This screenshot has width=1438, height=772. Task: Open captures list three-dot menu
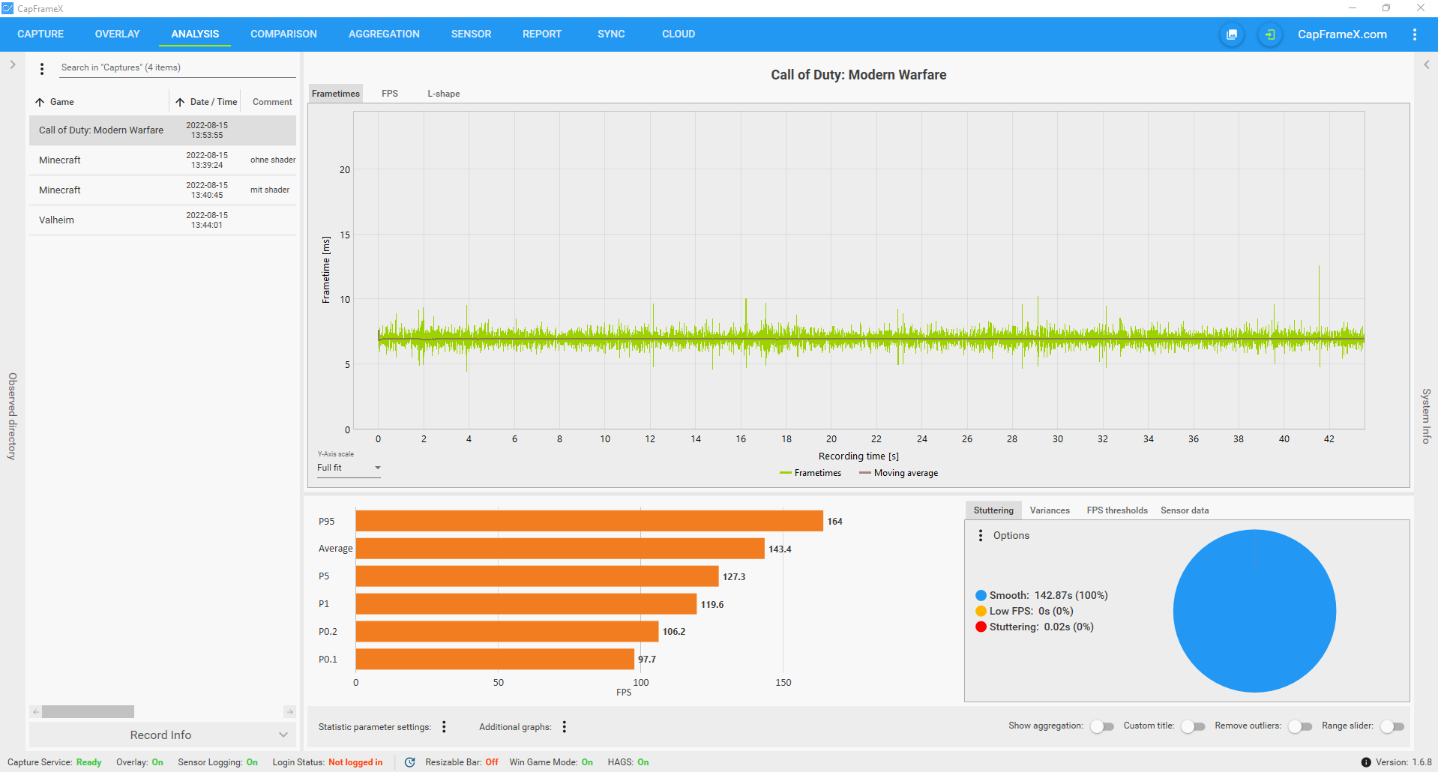pyautogui.click(x=42, y=68)
